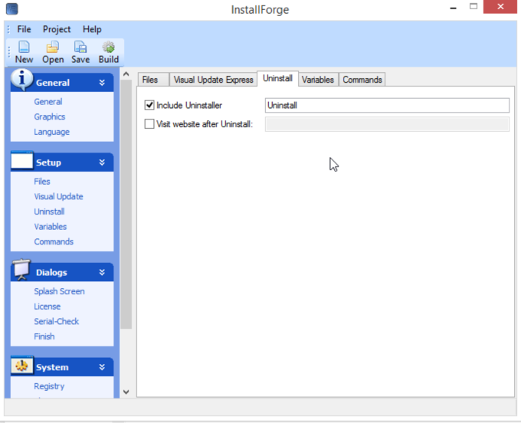Go to Files under Setup
The image size is (521, 423).
pos(42,182)
